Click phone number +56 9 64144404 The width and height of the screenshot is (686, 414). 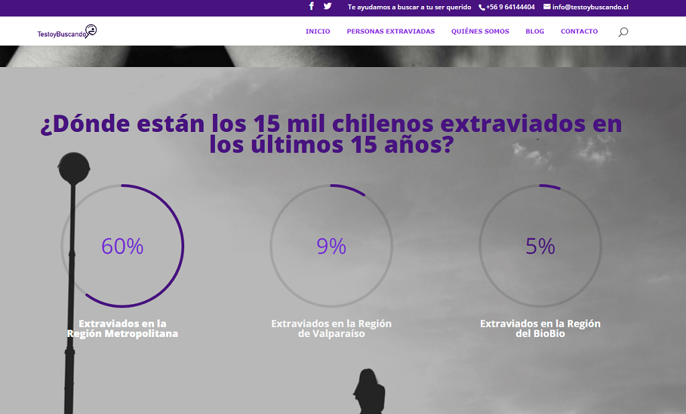tap(510, 7)
